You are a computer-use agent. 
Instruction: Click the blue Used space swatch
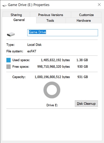click(9, 60)
